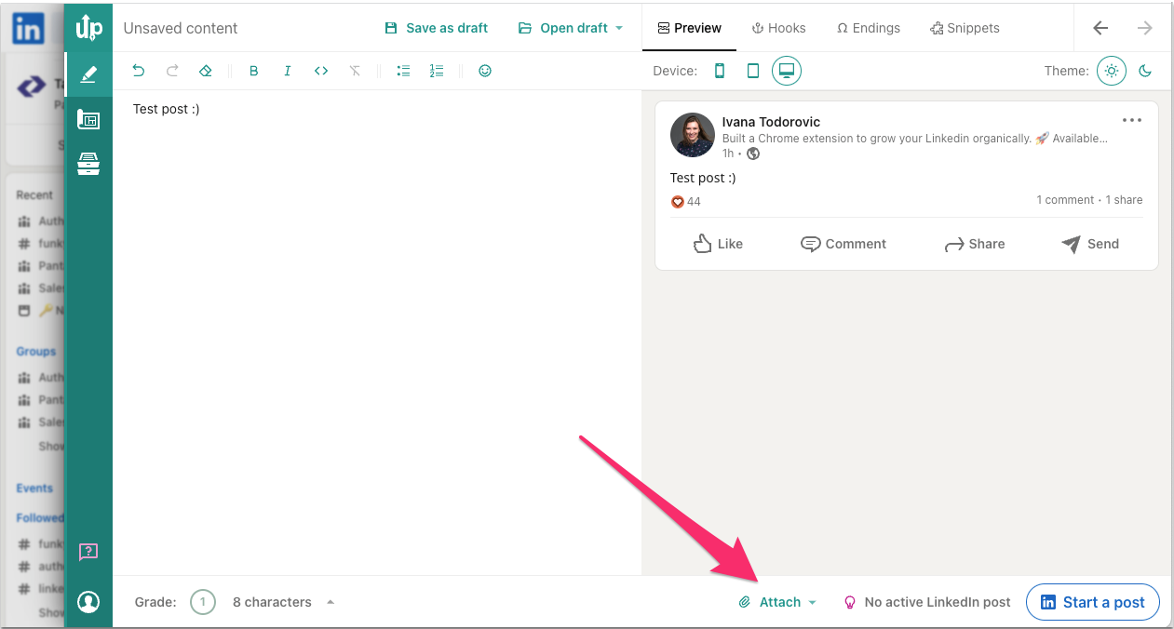Image resolution: width=1174 pixels, height=629 pixels.
Task: Switch to the Snippets tab
Action: [x=965, y=28]
